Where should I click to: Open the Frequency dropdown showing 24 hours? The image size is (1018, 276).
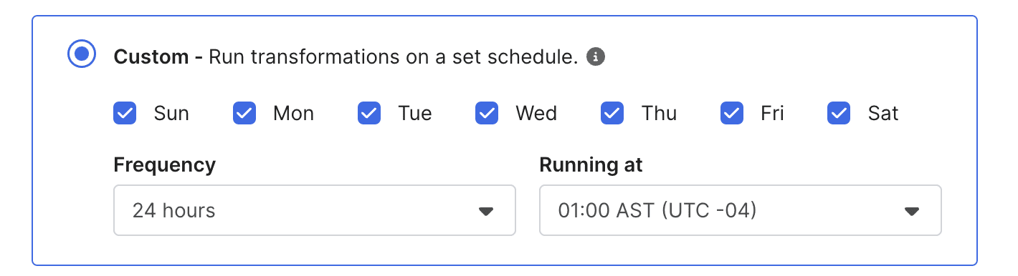click(315, 210)
